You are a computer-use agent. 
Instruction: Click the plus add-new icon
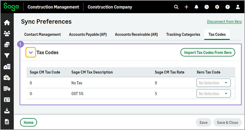point(187,7)
